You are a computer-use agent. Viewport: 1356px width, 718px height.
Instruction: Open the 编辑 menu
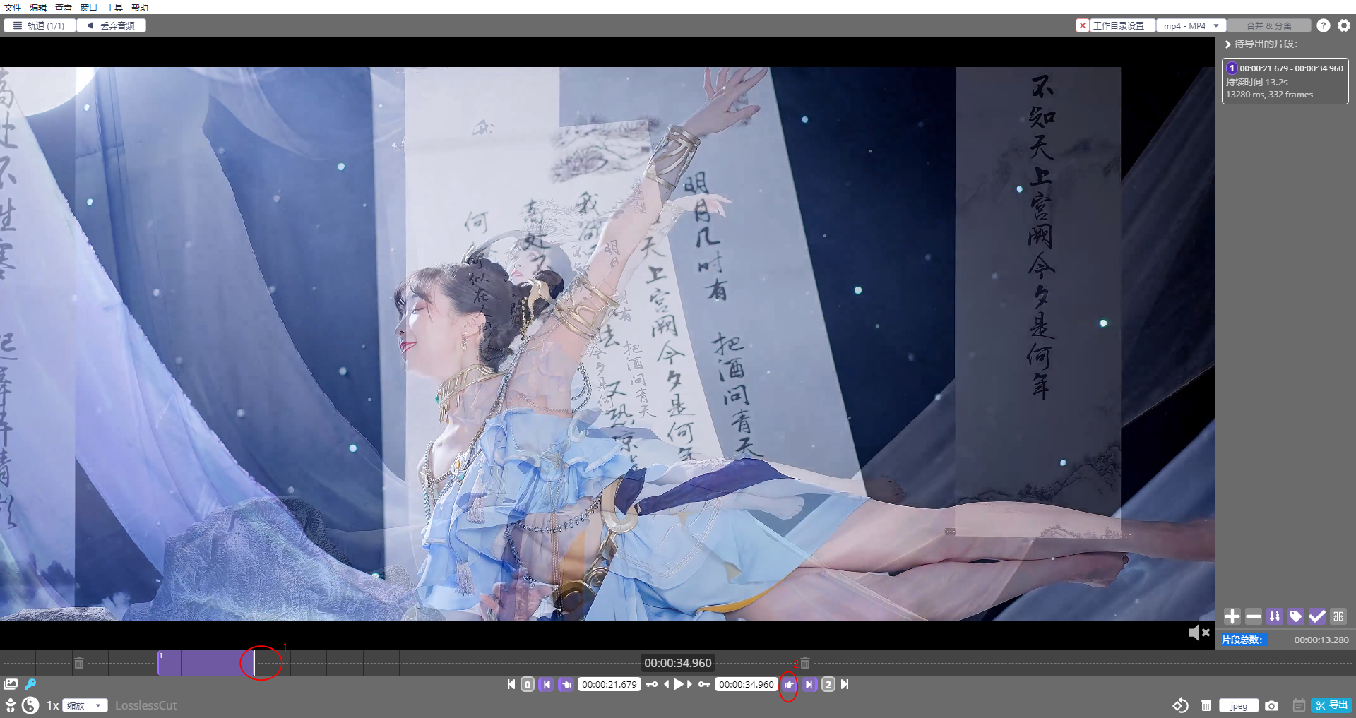(x=38, y=7)
